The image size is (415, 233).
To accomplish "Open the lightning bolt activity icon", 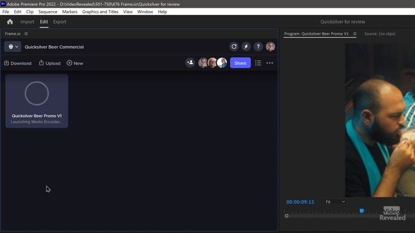I will (246, 47).
